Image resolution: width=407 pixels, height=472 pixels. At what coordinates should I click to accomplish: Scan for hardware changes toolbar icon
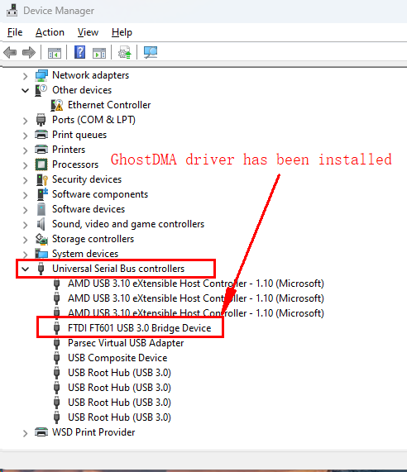(x=151, y=52)
